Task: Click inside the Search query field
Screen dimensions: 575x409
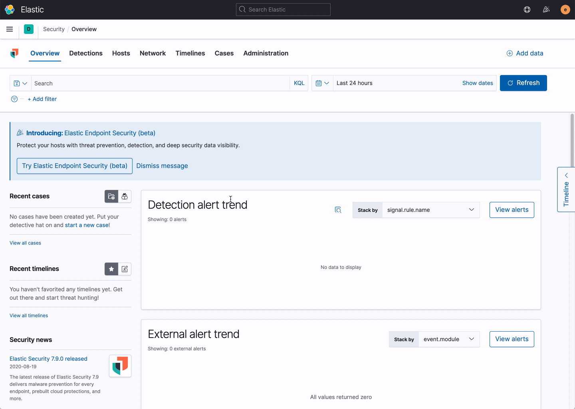Action: tap(160, 83)
